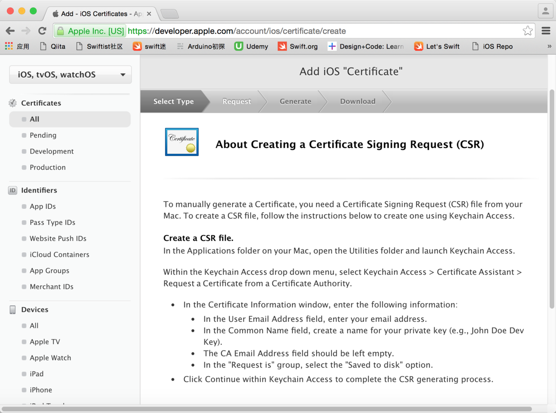Click the Certificates section header

[41, 103]
